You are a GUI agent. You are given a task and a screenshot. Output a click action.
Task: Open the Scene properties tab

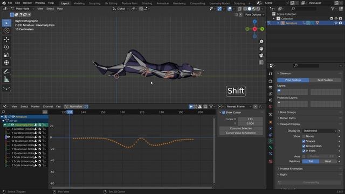tap(271, 100)
